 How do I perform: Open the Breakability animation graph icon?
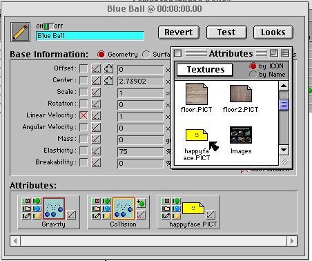(x=96, y=162)
